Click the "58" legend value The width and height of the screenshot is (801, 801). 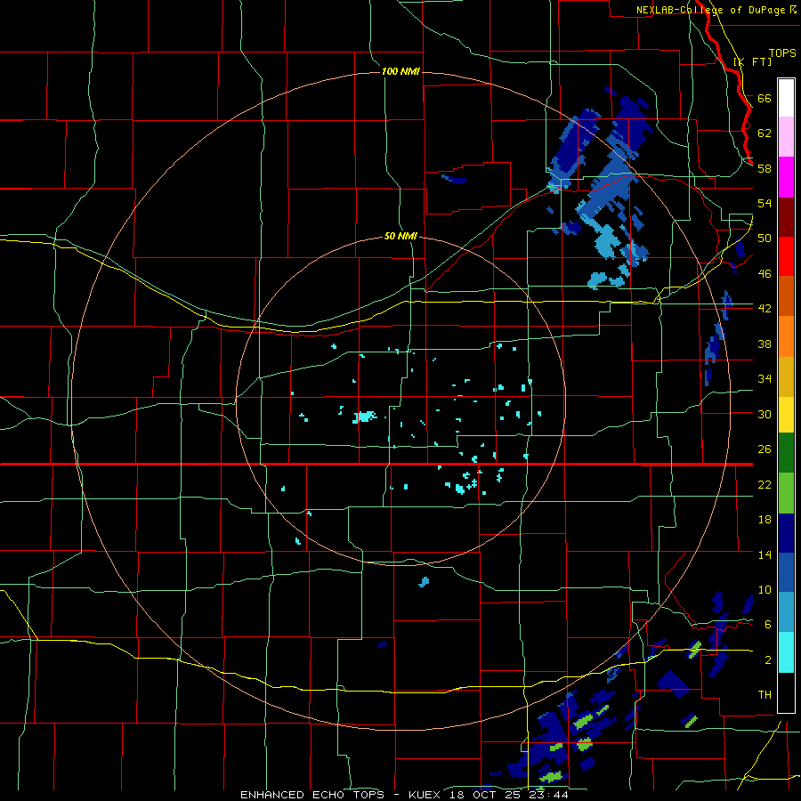click(765, 168)
